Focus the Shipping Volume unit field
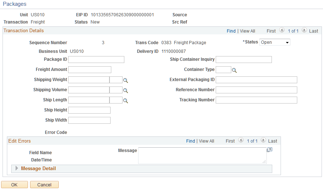 [116, 90]
